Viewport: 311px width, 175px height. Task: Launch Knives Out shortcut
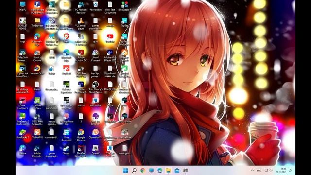(95, 102)
